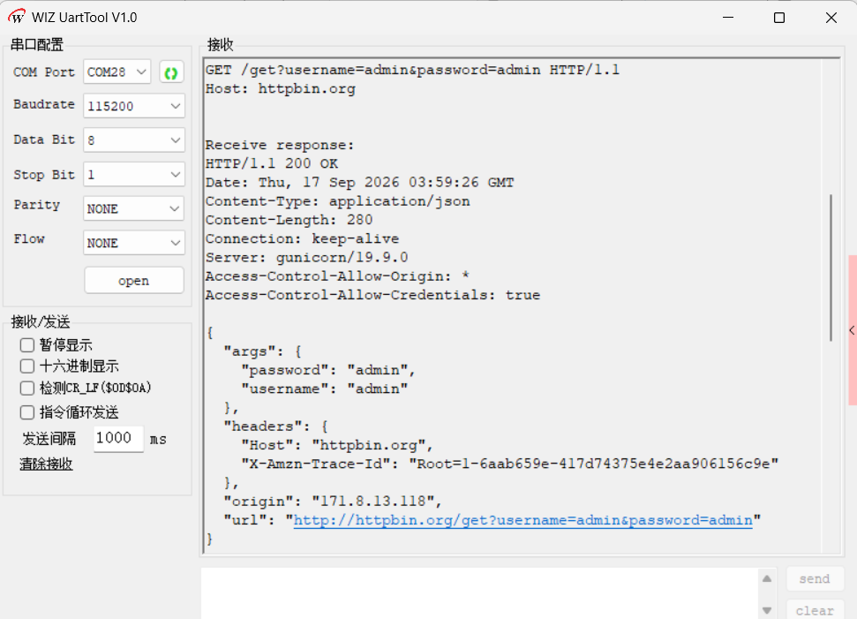Click the 清除接收 clear receive link
The width and height of the screenshot is (857, 619).
(47, 464)
